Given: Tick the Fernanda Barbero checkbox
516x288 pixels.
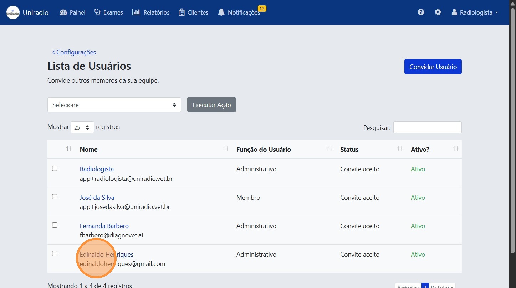Looking at the screenshot, I should (55, 225).
